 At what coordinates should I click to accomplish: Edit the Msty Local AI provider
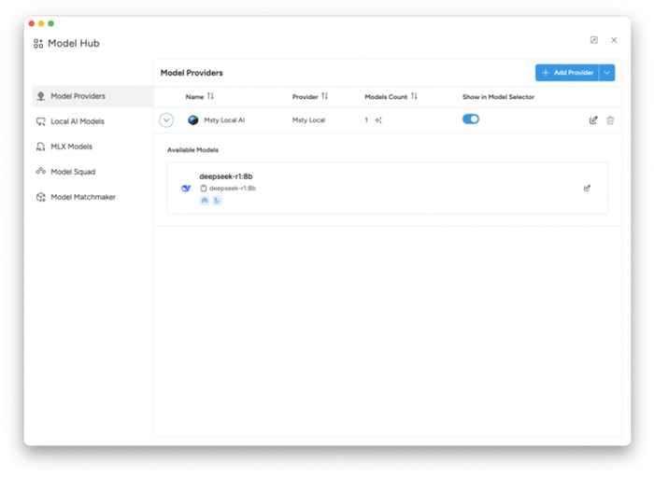pyautogui.click(x=593, y=120)
